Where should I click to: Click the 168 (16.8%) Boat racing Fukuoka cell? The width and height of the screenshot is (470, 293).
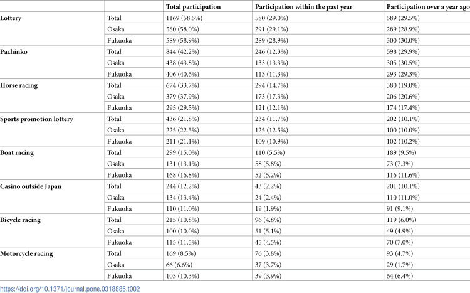coord(182,175)
